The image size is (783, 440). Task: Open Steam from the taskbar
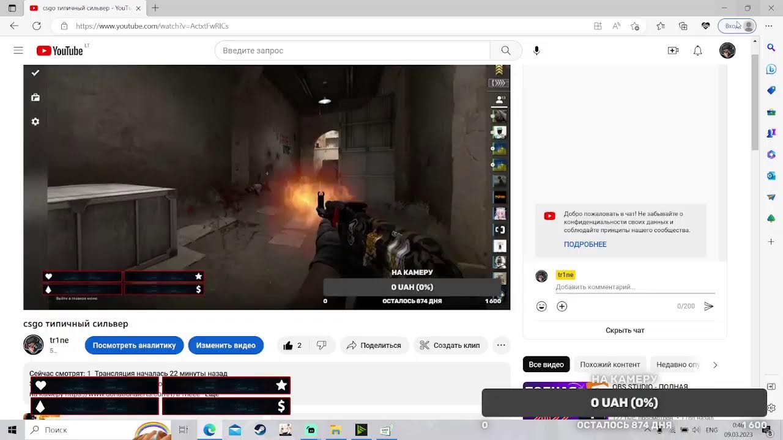coord(260,430)
